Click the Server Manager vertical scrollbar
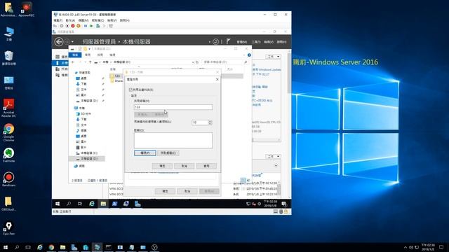The image size is (449, 252). click(x=289, y=123)
